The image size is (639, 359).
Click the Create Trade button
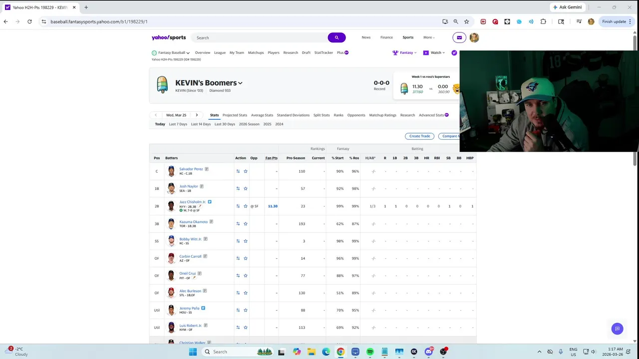click(x=419, y=136)
